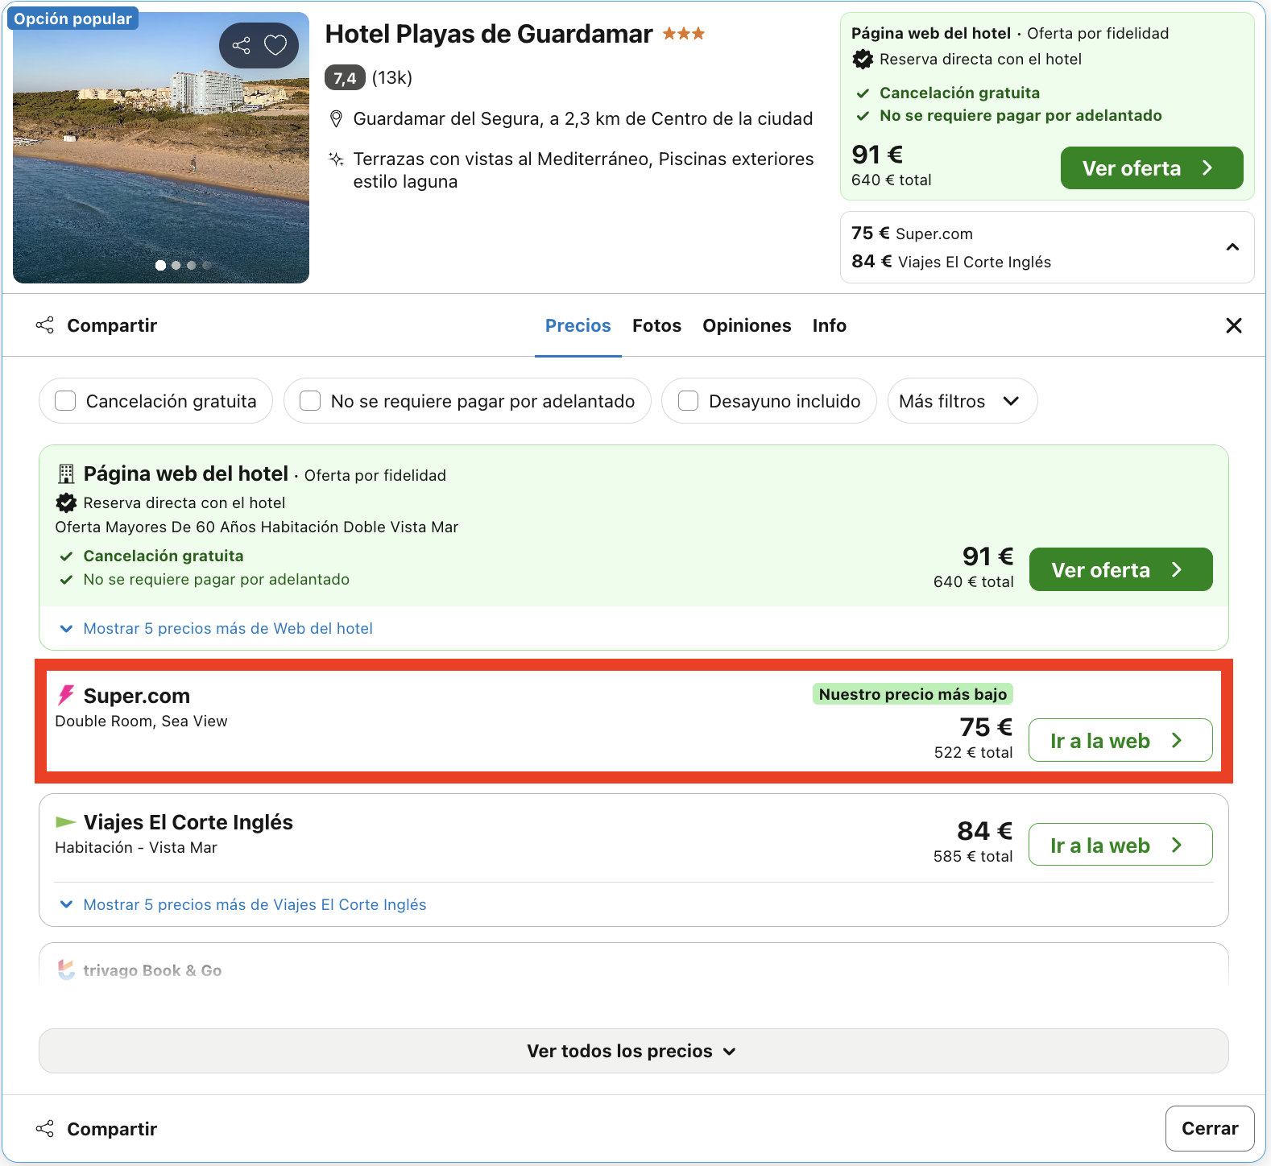
Task: Click the '522 € total' price text
Action: click(x=974, y=752)
